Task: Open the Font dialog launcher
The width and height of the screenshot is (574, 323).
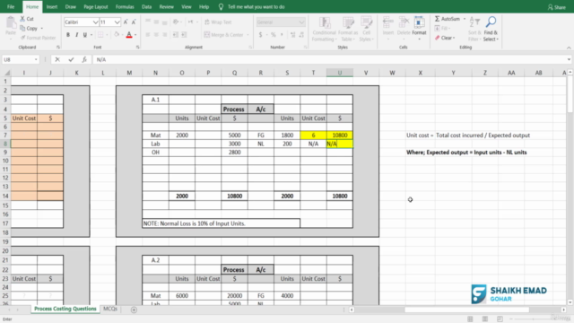Action: [137, 48]
